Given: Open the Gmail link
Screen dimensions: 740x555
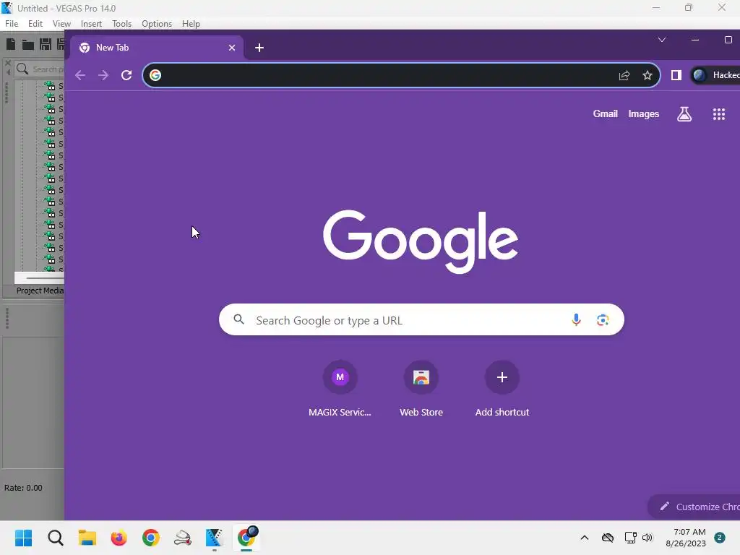Looking at the screenshot, I should click(x=605, y=113).
